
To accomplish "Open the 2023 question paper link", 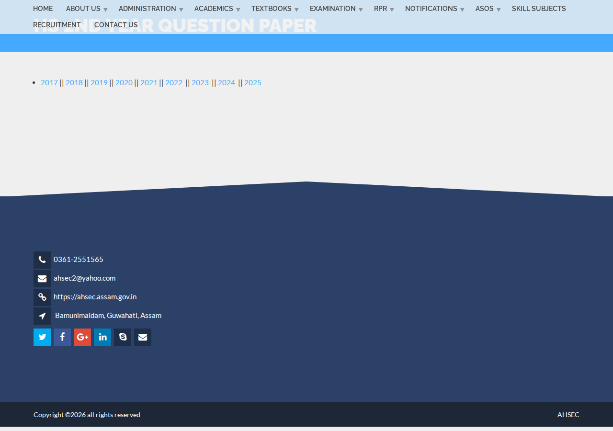I will pos(200,82).
